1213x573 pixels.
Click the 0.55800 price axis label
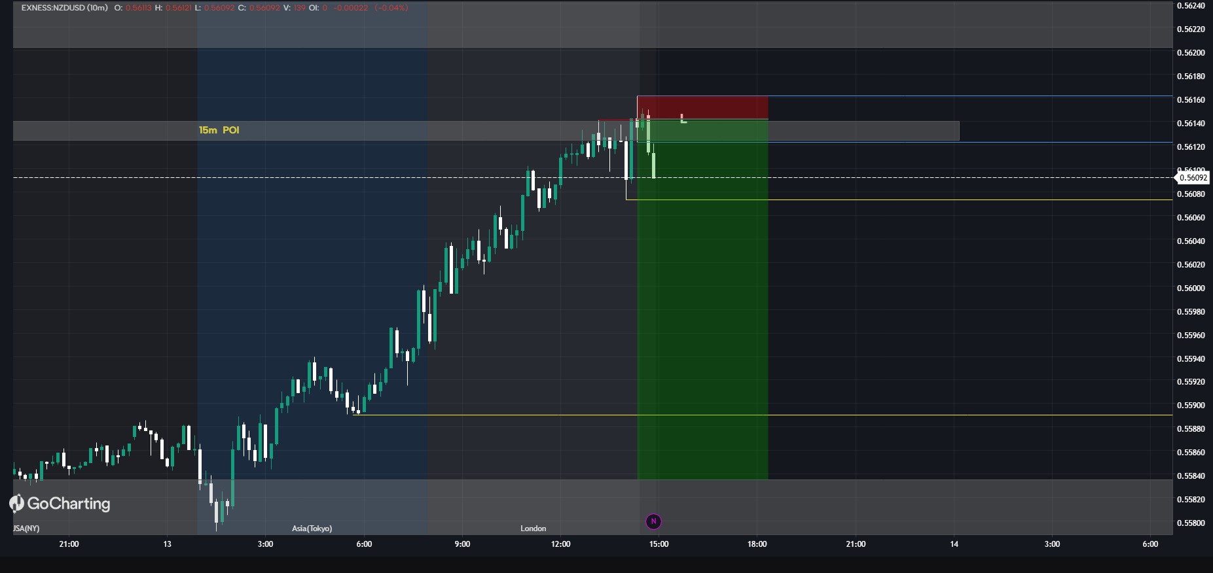coord(1191,523)
